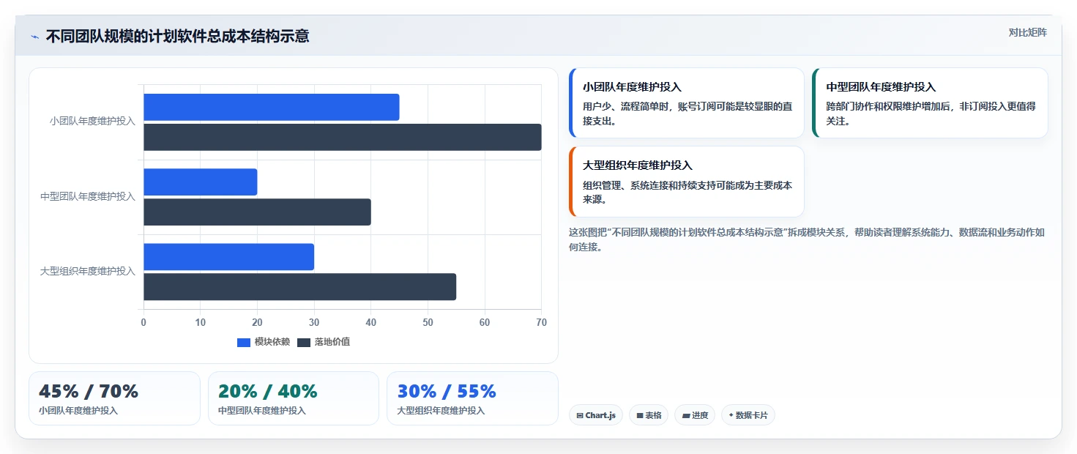Click the x-axis tick label 70

(x=541, y=322)
